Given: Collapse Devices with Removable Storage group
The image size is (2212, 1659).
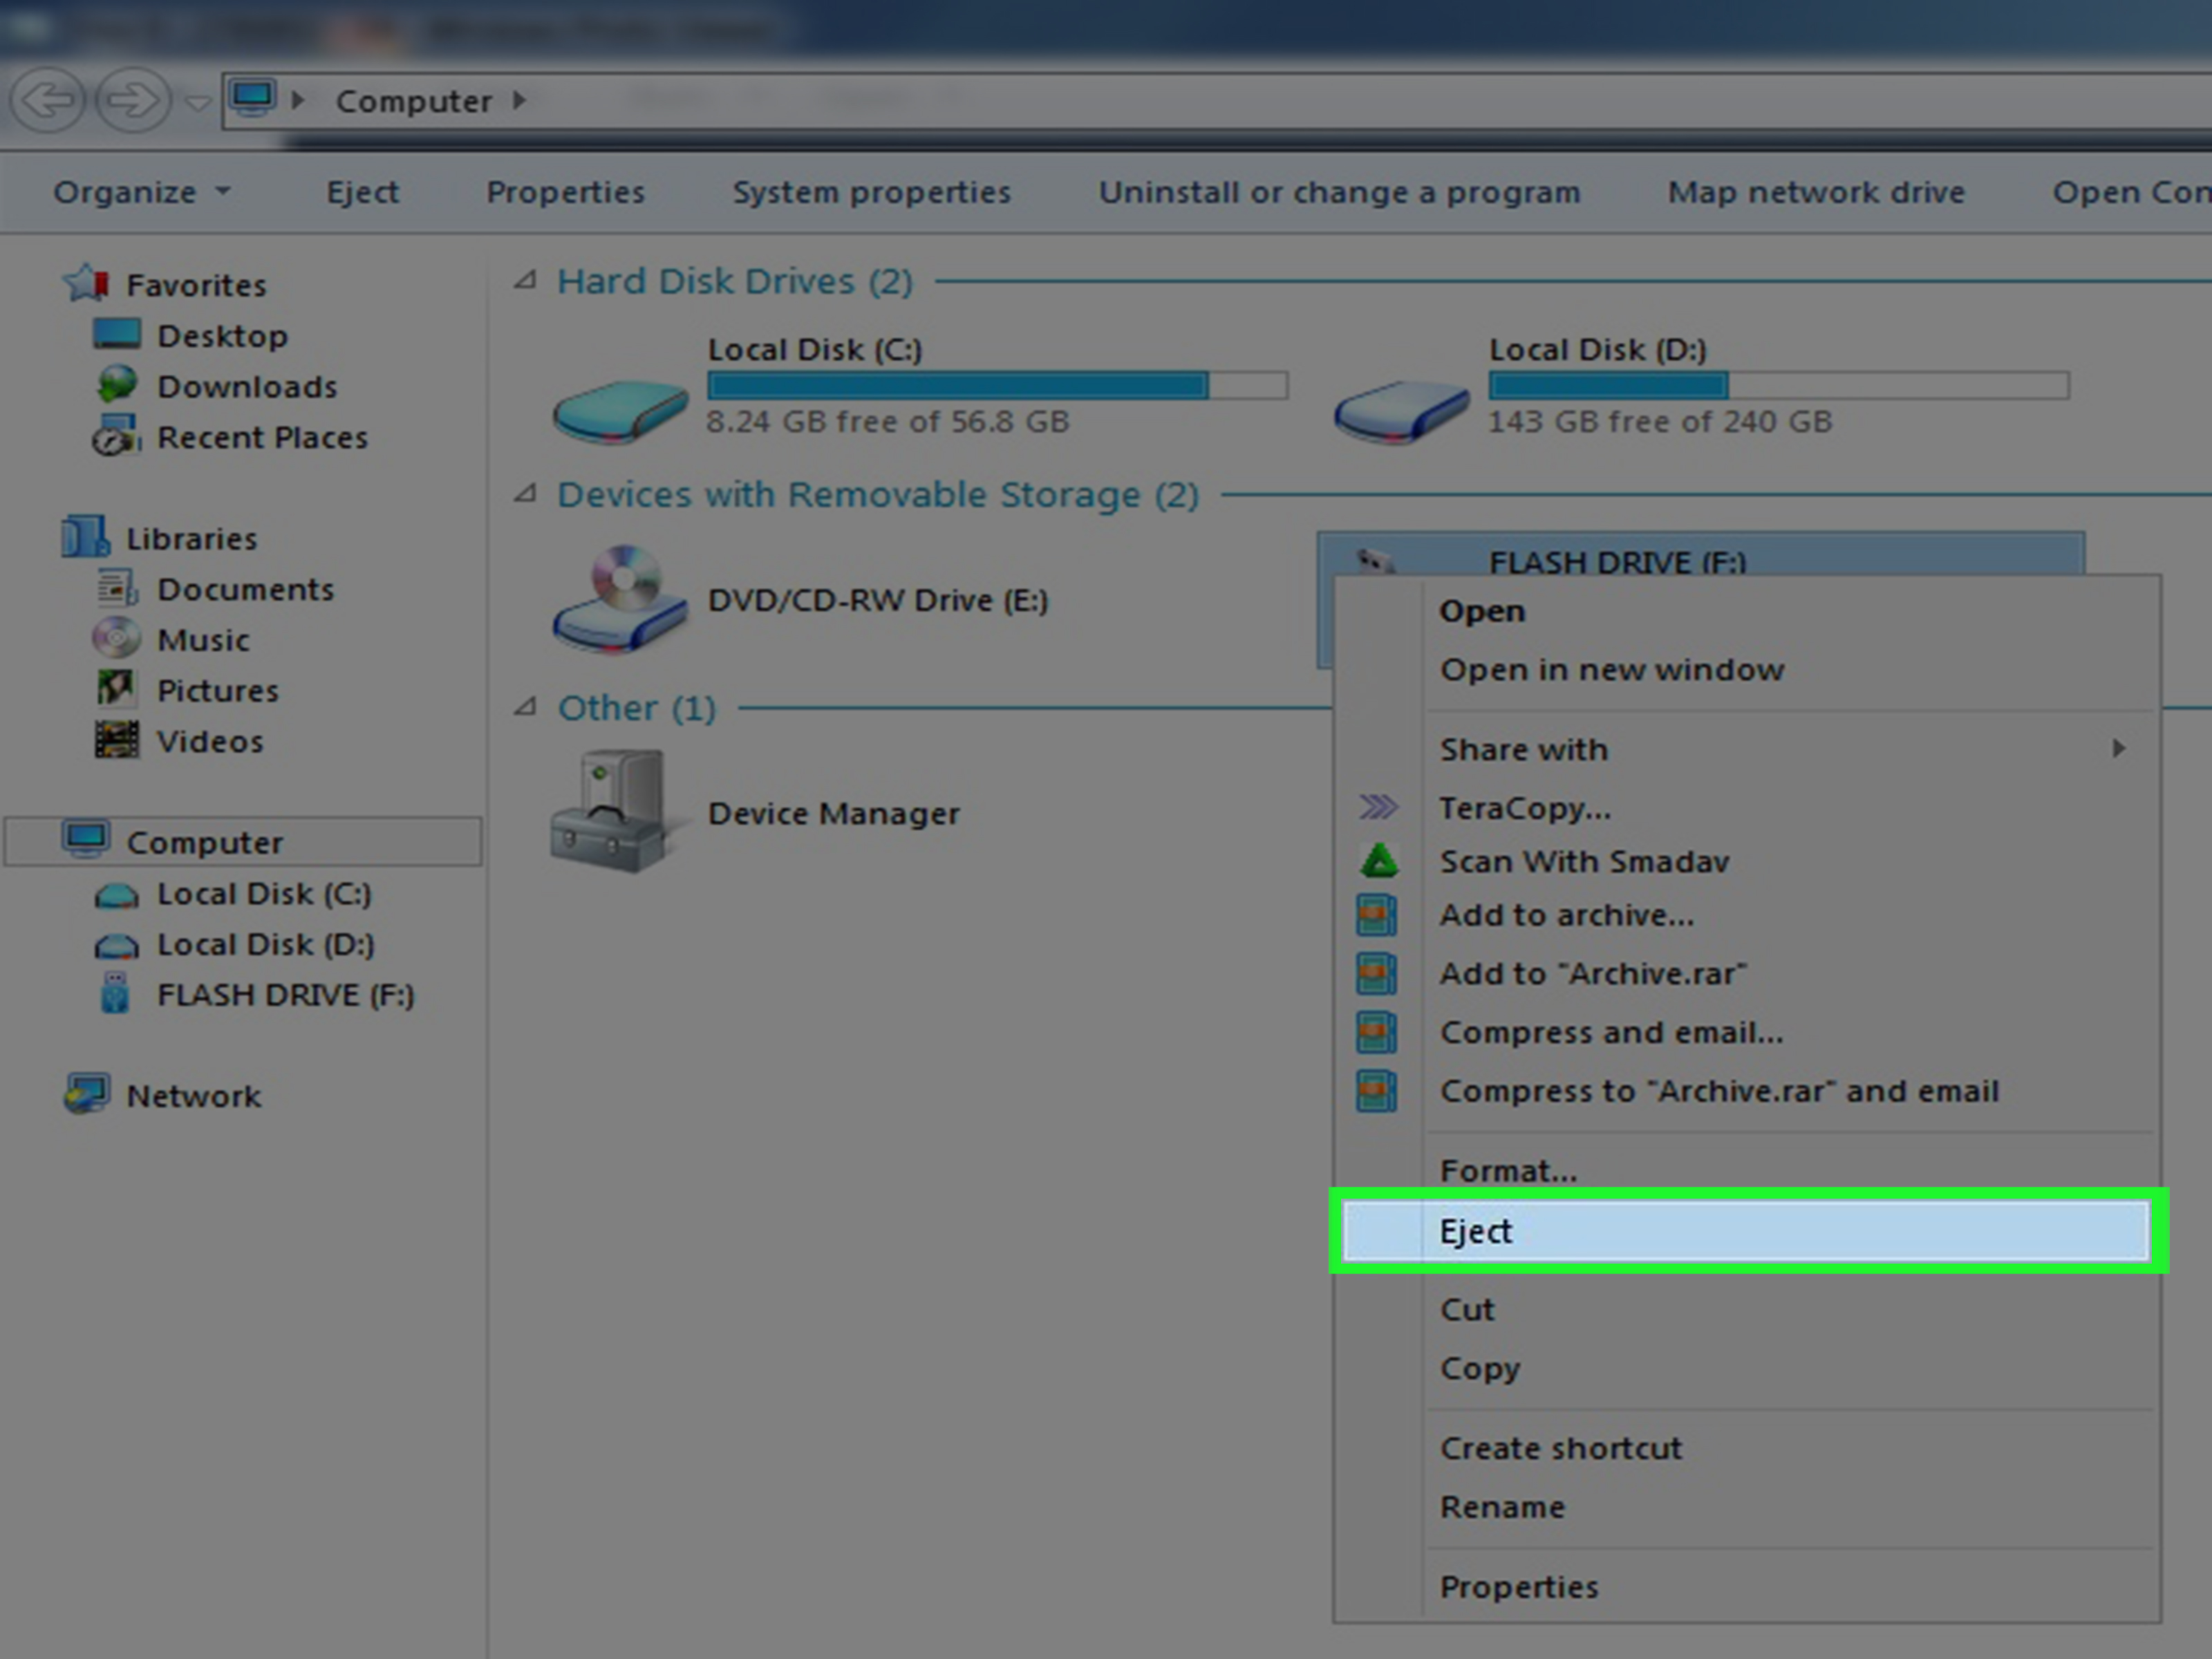Looking at the screenshot, I should click(x=526, y=494).
